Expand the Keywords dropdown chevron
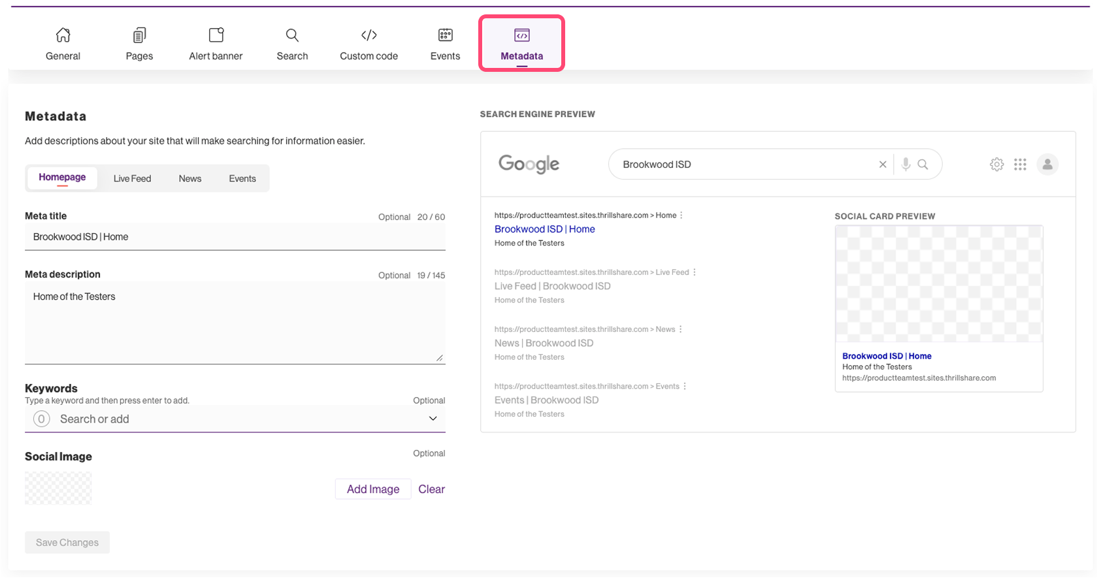This screenshot has width=1097, height=578. click(433, 419)
